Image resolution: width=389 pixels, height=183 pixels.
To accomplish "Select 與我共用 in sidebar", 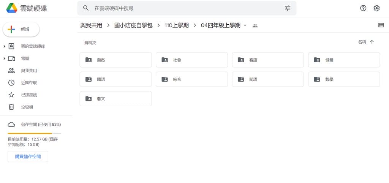I will click(29, 71).
